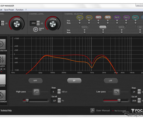Toggle the Phase Inv. 0° button
This screenshot has height=120, width=143.
(35, 29)
